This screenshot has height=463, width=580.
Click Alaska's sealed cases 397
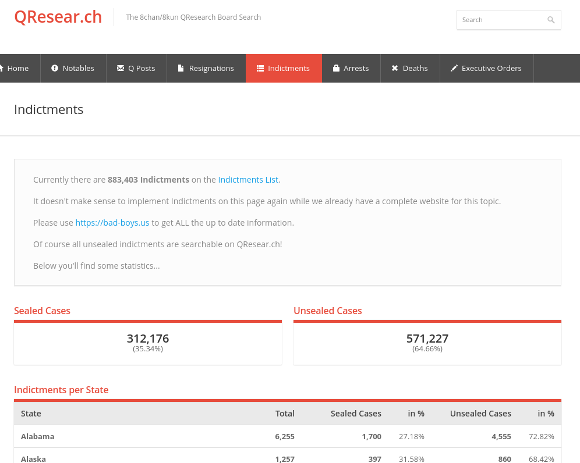tap(374, 459)
